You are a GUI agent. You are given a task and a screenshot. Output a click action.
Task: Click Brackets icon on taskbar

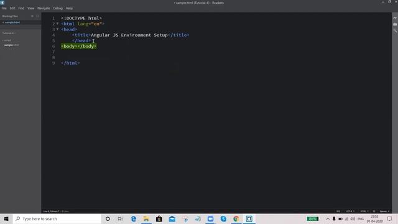(249, 218)
